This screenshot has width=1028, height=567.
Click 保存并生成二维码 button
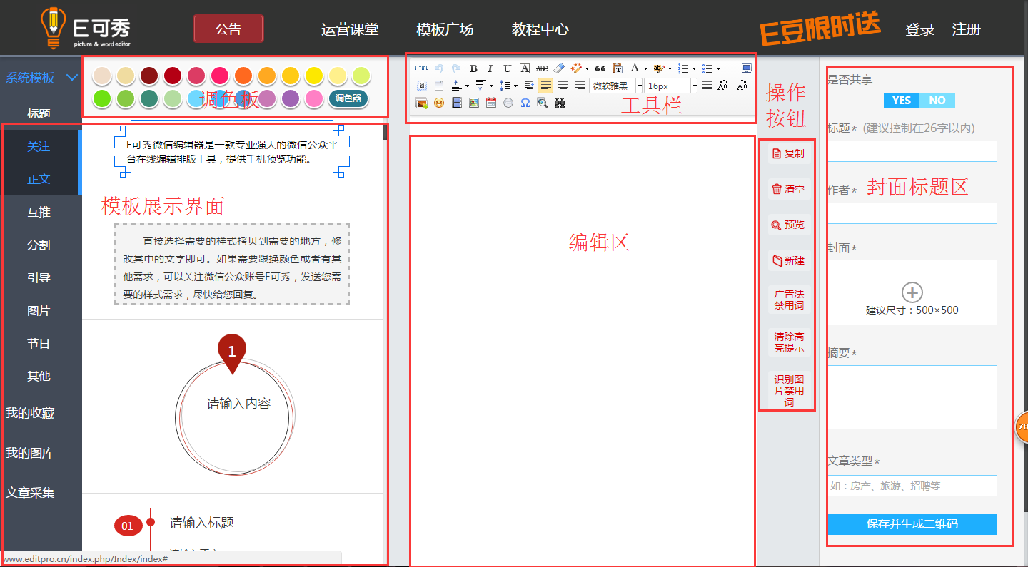(x=912, y=523)
